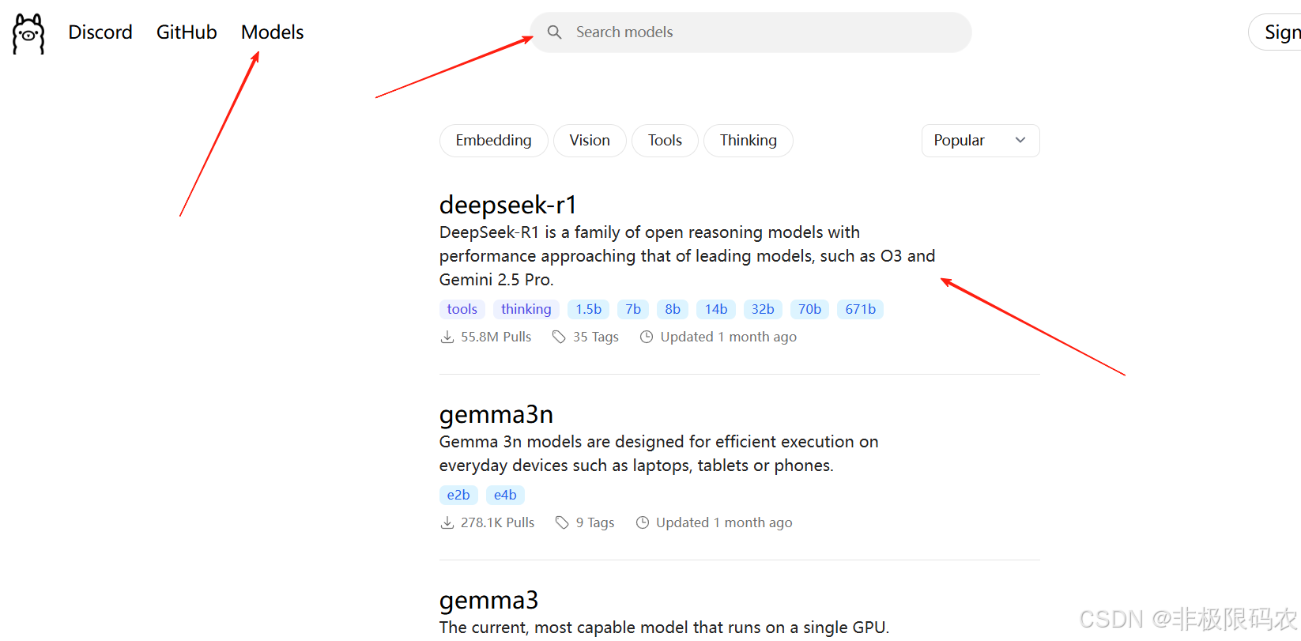Click the download icon beside 55.8M Pulls
Viewport: 1301px width, 641px height.
tap(447, 337)
